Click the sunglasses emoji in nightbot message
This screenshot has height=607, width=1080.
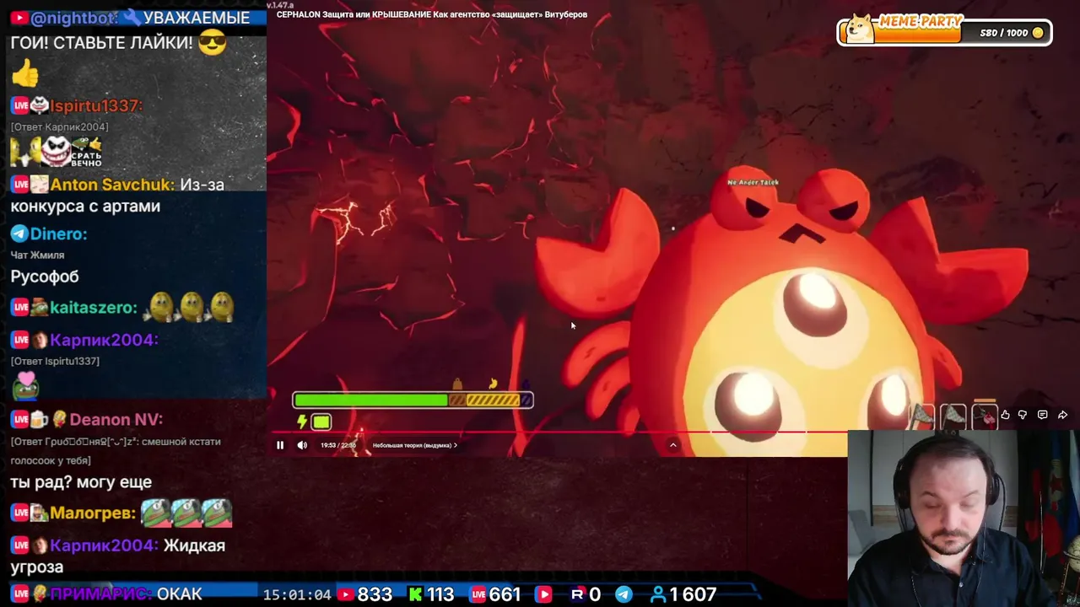pos(213,42)
